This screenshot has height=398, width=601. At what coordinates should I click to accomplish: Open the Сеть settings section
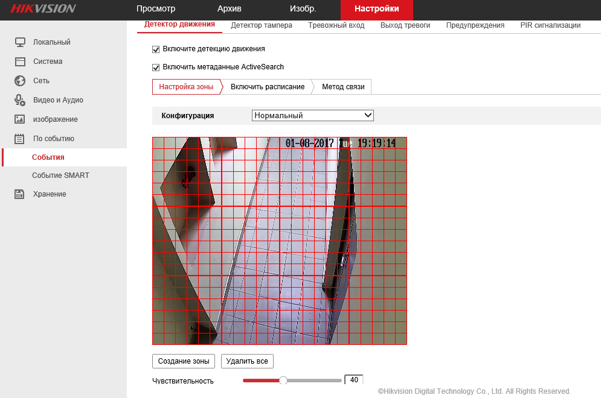tap(41, 81)
